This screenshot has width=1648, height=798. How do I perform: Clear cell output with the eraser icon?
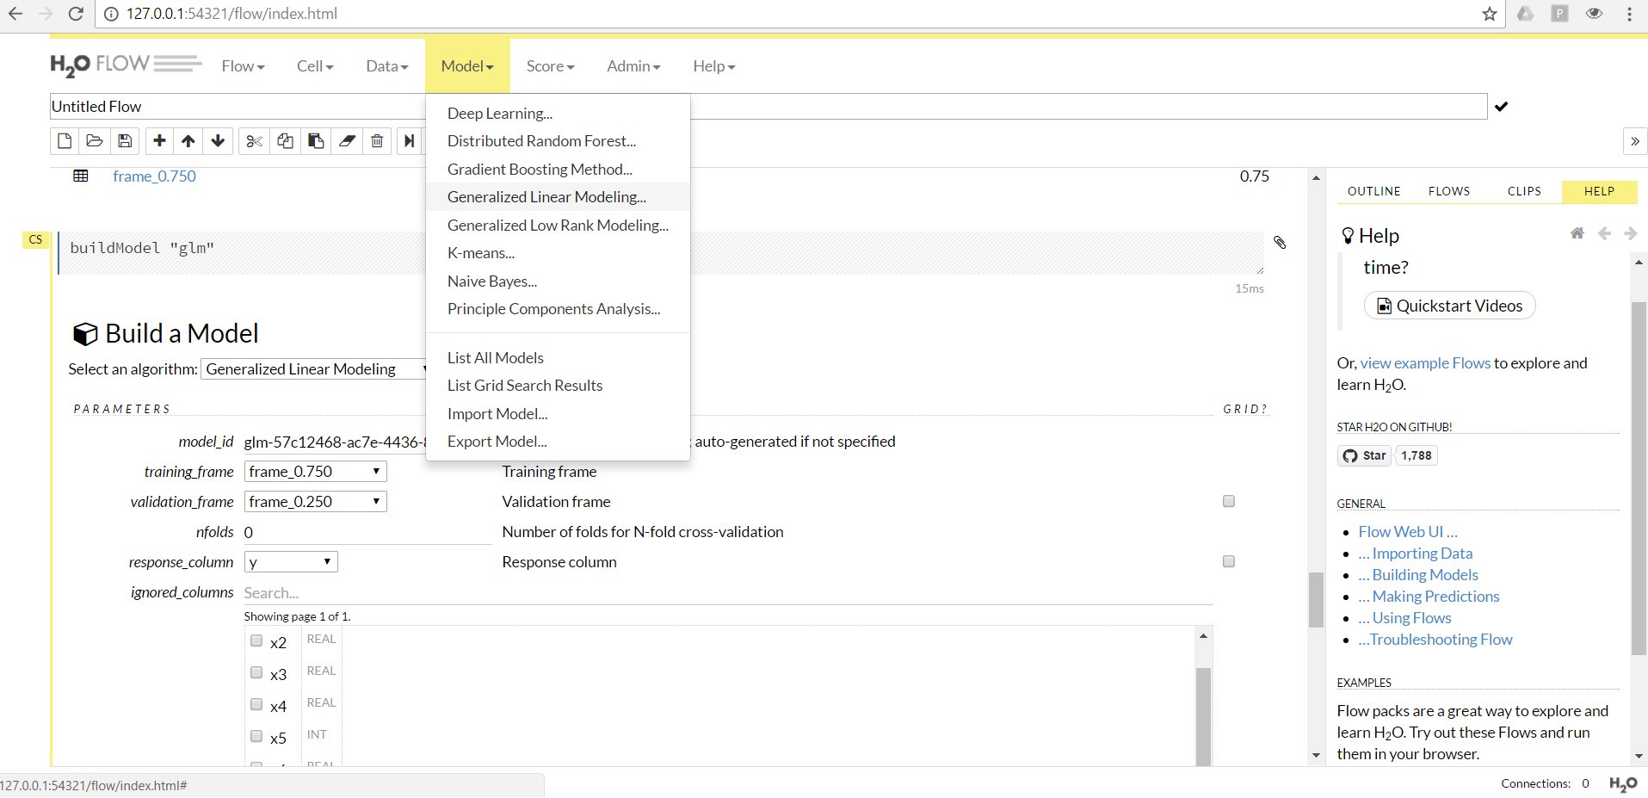pos(347,141)
